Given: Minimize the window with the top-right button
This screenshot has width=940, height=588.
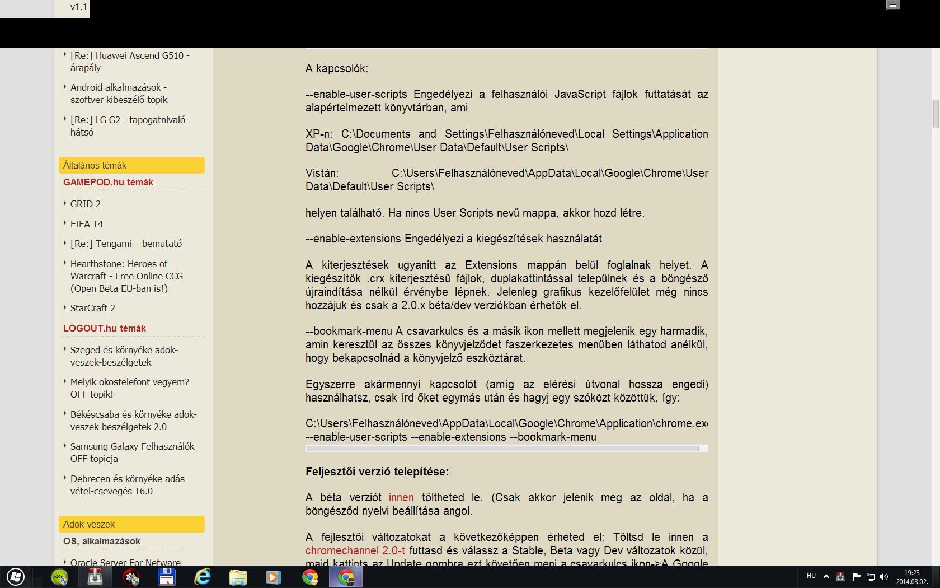Looking at the screenshot, I should tap(893, 6).
